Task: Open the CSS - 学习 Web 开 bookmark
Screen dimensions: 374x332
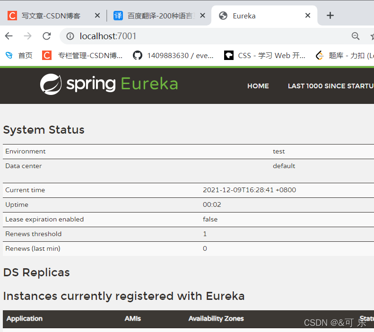Action: click(x=265, y=56)
